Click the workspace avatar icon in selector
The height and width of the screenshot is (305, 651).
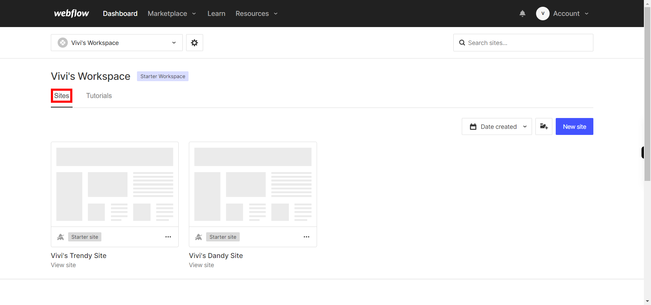click(63, 43)
